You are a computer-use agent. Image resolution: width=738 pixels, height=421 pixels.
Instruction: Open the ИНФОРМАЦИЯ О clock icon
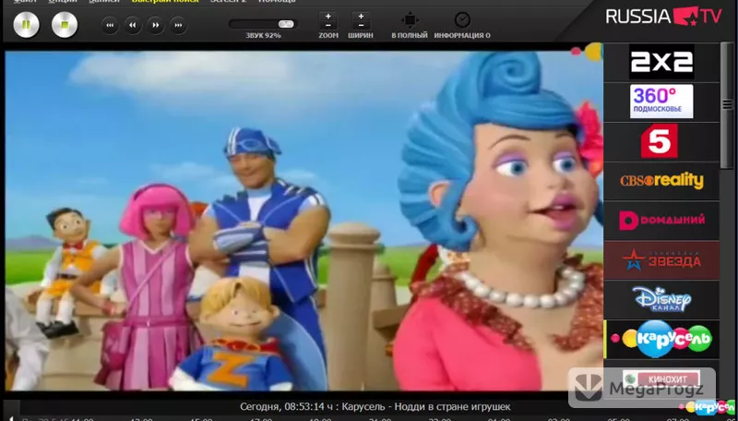click(x=462, y=19)
